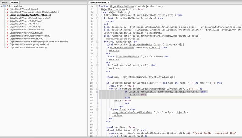Go to OnLButtonUp() outline entry

tap(26, 33)
